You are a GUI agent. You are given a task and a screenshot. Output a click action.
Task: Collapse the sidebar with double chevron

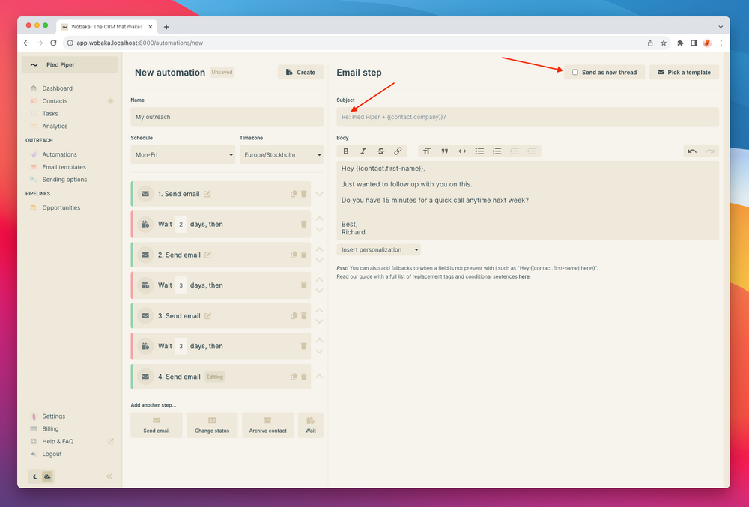tap(109, 476)
